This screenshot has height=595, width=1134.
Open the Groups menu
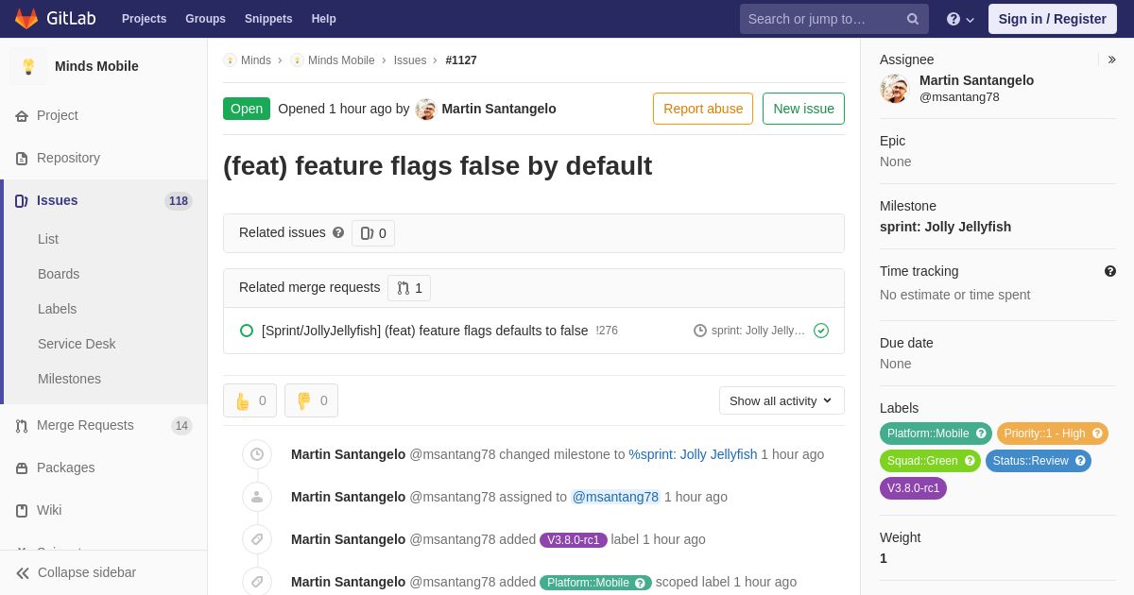(x=205, y=19)
